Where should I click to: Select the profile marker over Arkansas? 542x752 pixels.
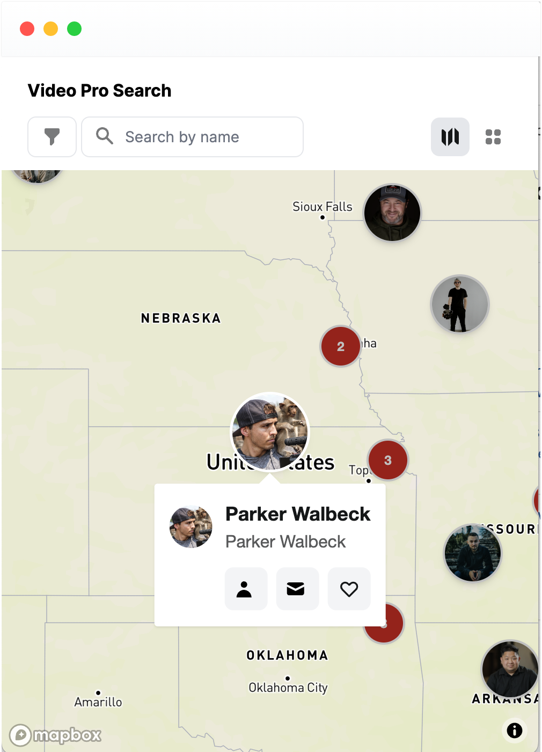[510, 669]
